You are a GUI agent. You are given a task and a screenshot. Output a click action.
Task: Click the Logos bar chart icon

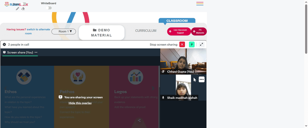(x=136, y=77)
